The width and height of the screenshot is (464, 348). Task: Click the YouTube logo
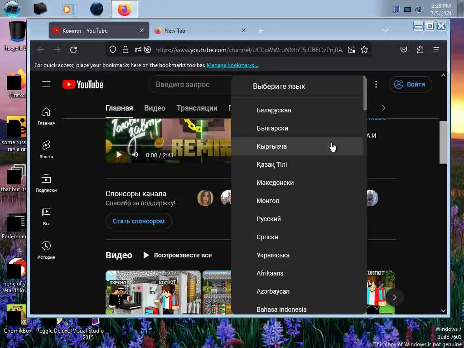(83, 85)
